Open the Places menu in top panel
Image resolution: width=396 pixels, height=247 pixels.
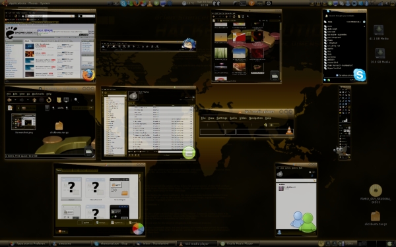pos(33,3)
